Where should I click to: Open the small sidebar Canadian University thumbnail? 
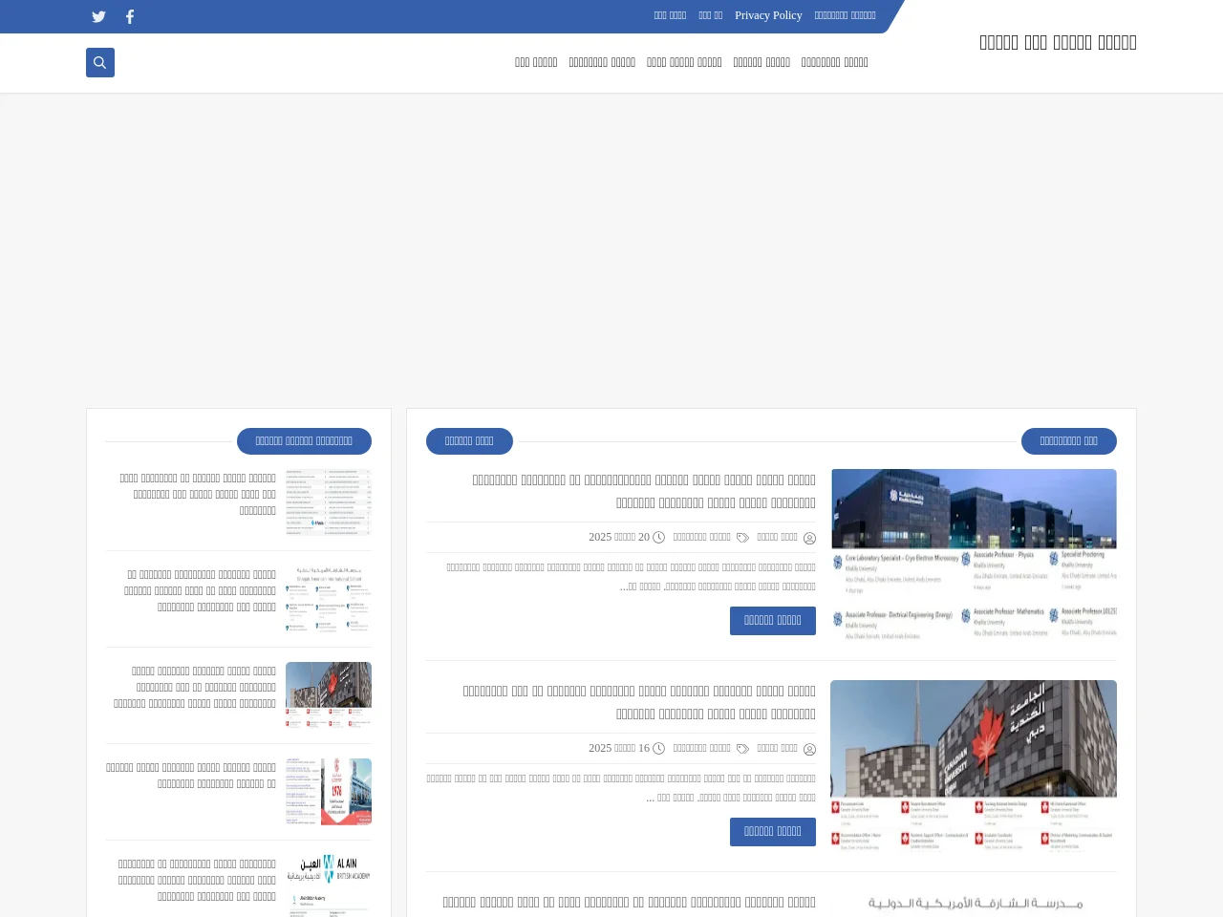(x=329, y=695)
